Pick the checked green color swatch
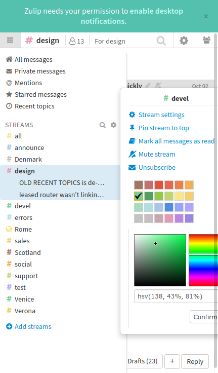 (139, 196)
